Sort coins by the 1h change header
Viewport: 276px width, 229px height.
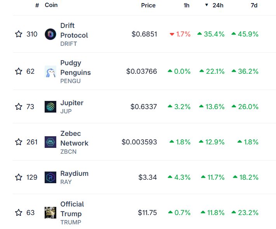pyautogui.click(x=186, y=5)
